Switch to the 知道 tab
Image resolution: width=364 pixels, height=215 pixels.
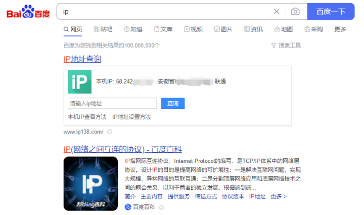coord(133,29)
